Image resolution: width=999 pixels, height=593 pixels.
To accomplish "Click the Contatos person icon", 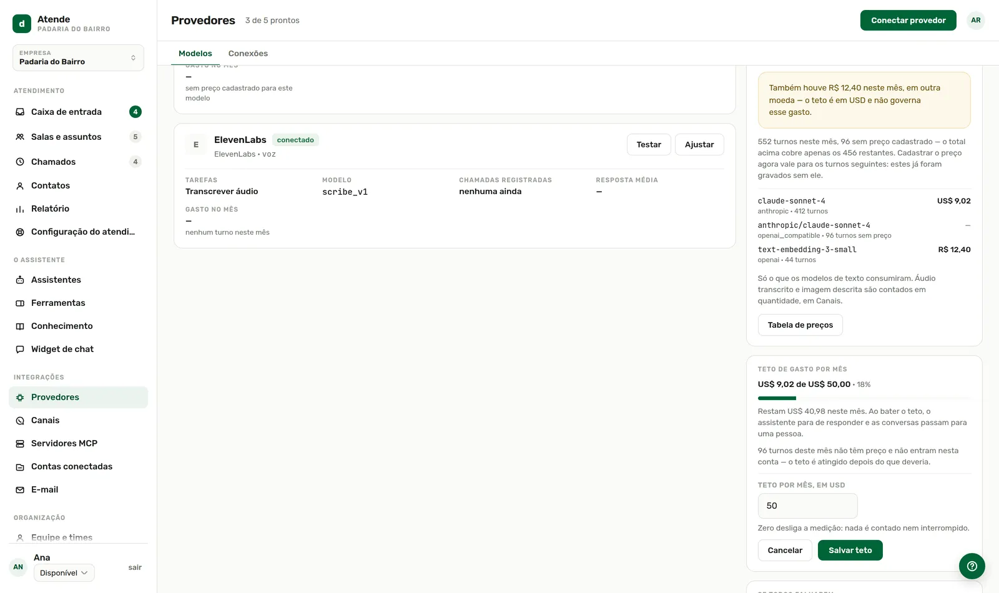I will coord(20,185).
